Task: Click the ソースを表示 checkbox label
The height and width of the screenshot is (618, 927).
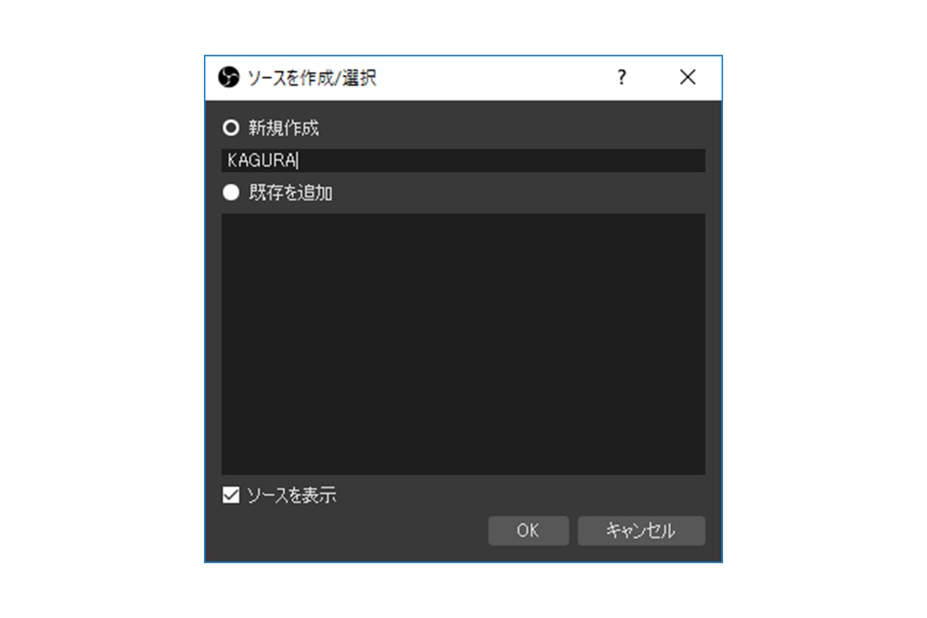Action: 291,495
